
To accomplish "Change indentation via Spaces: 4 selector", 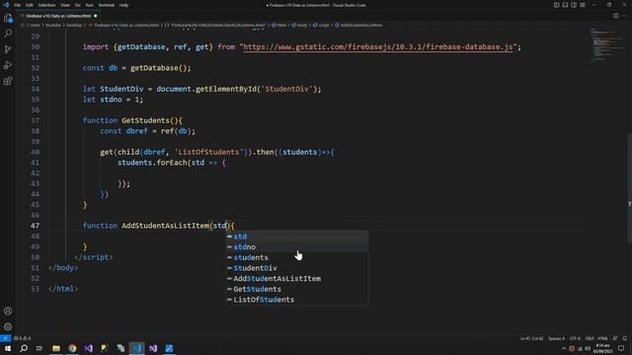I will tap(556, 338).
